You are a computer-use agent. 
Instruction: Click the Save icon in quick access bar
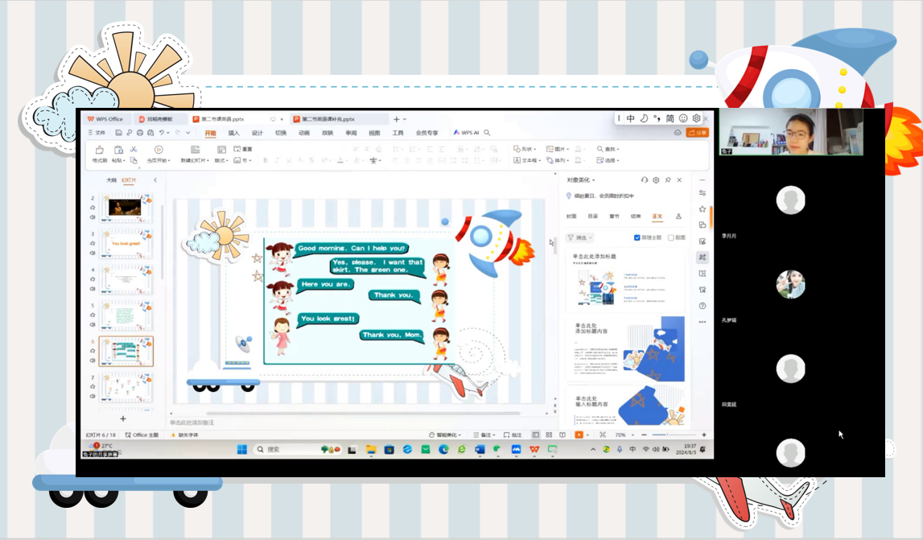click(119, 133)
